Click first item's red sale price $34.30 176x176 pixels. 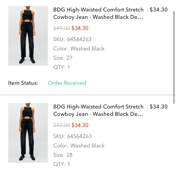(x=80, y=28)
